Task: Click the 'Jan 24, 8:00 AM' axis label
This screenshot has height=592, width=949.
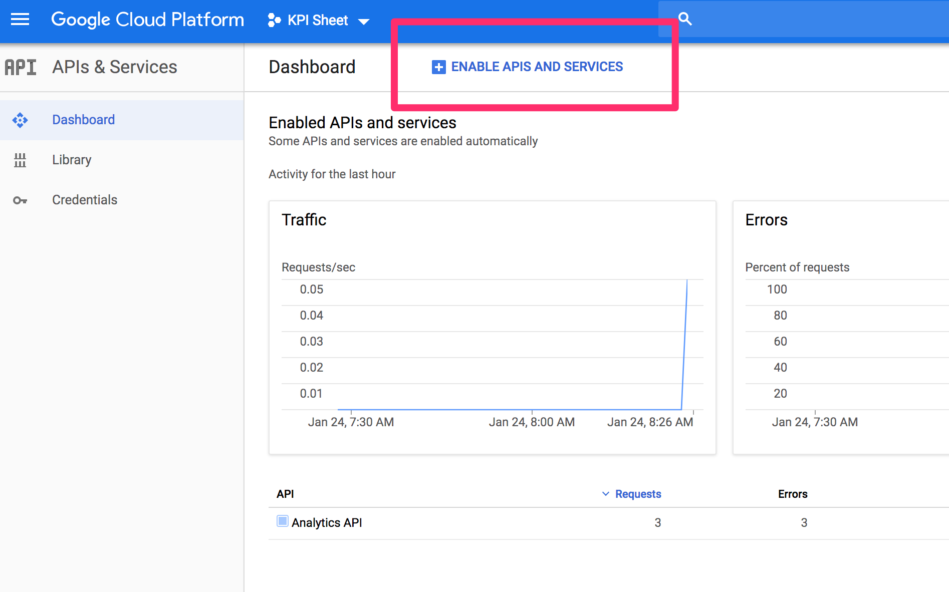Action: [532, 422]
